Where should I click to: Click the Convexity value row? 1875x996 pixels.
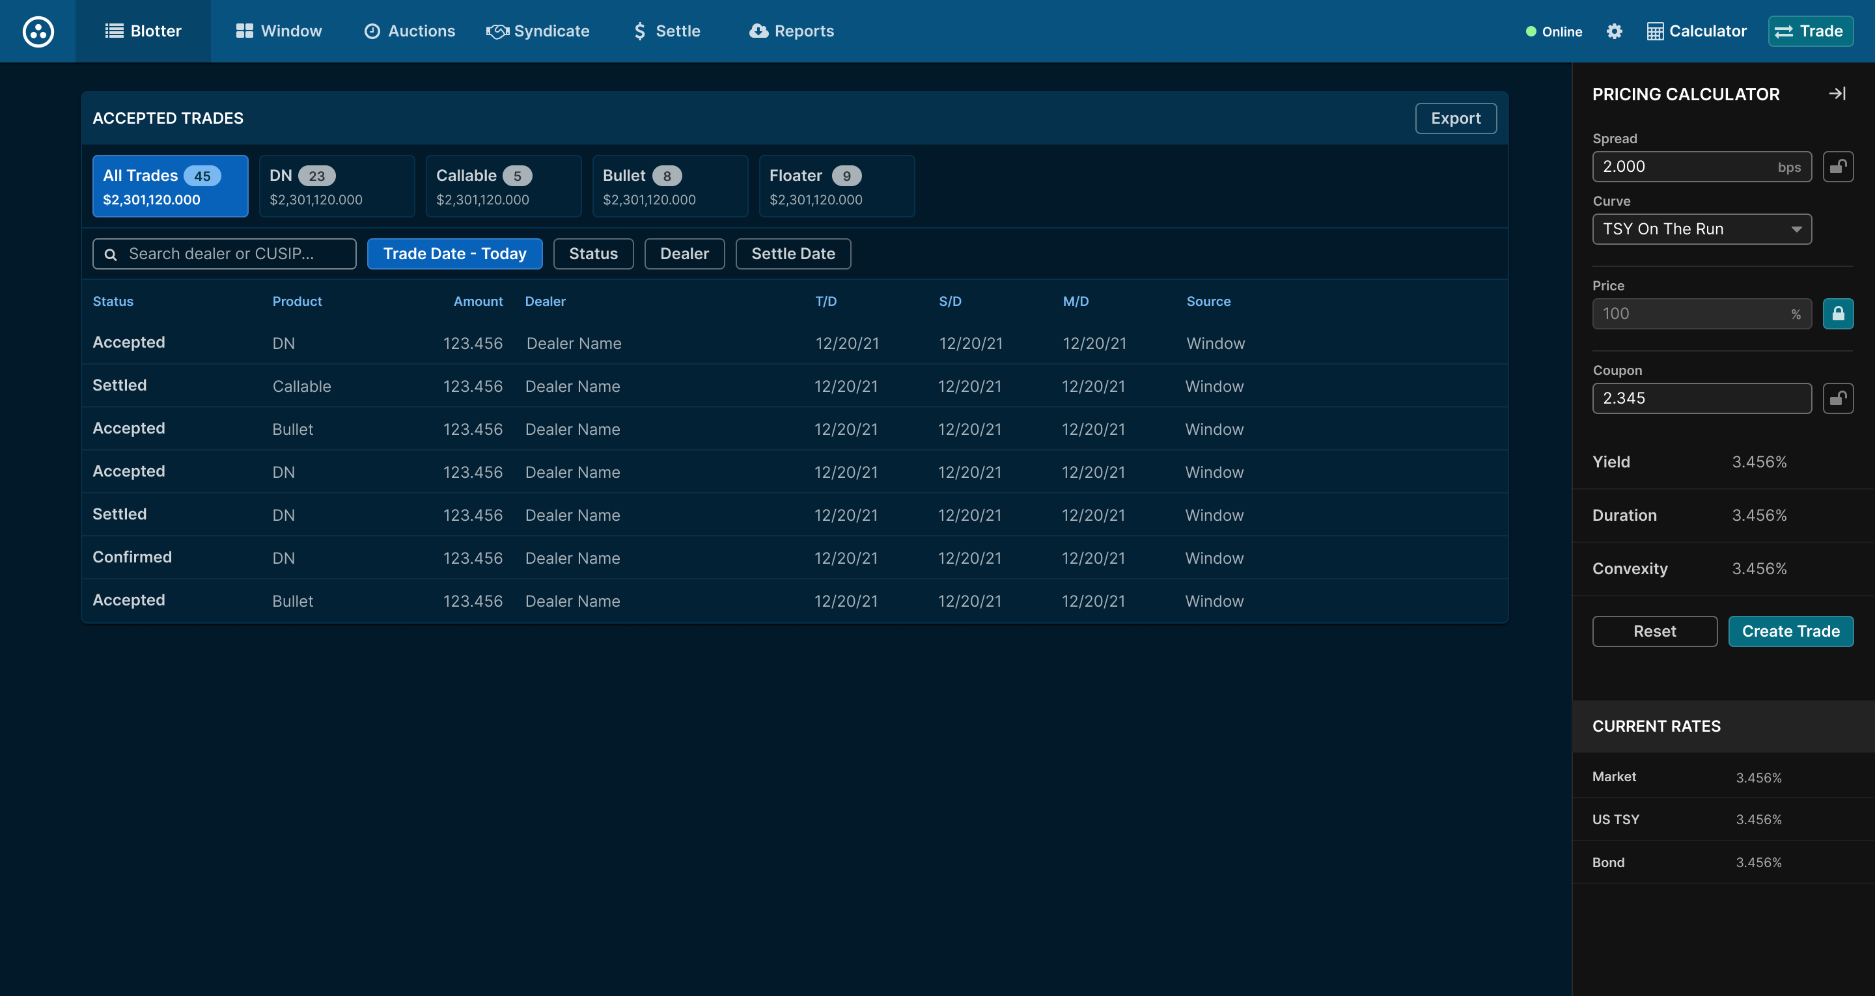(x=1723, y=568)
